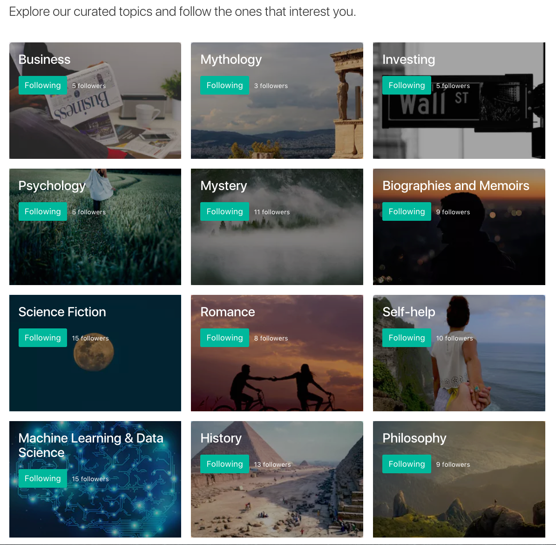The height and width of the screenshot is (545, 556).
Task: Unfollow Machine Learning & Data Science
Action: tap(42, 478)
